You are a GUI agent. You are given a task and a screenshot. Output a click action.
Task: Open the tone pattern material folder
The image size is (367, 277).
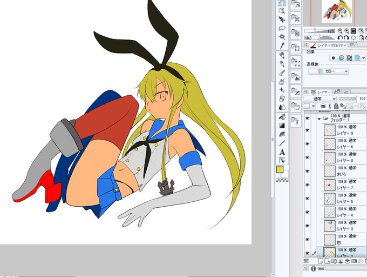coord(296,33)
